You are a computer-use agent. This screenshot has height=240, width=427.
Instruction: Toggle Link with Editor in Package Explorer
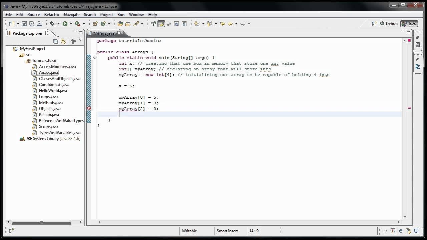click(x=63, y=41)
